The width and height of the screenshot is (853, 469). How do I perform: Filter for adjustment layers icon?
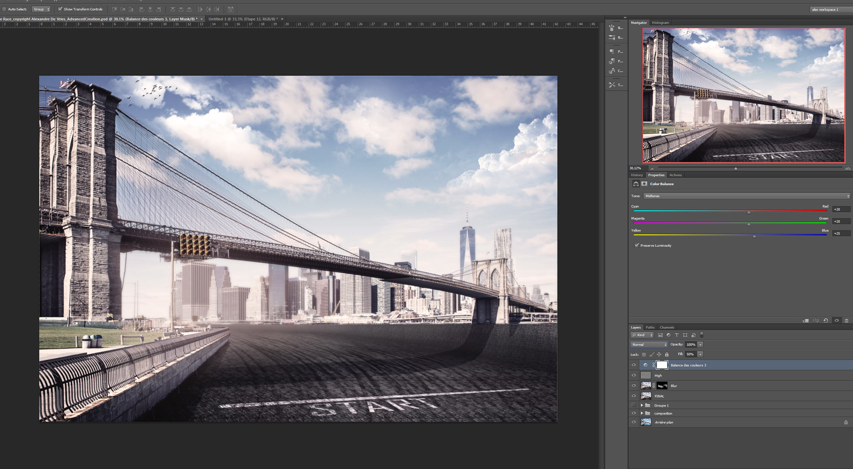668,335
